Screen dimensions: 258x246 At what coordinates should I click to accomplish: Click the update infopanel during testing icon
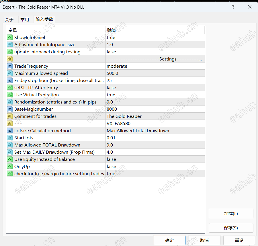(10, 52)
